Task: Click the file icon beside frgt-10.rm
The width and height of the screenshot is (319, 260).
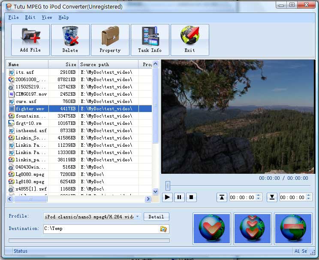Action: (12, 123)
